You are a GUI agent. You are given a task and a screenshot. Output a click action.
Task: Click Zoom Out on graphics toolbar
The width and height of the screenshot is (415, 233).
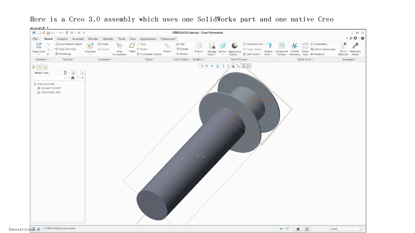click(x=212, y=66)
